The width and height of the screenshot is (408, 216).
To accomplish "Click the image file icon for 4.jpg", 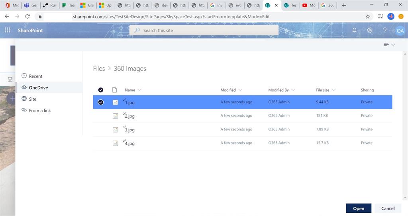I will pos(115,143).
